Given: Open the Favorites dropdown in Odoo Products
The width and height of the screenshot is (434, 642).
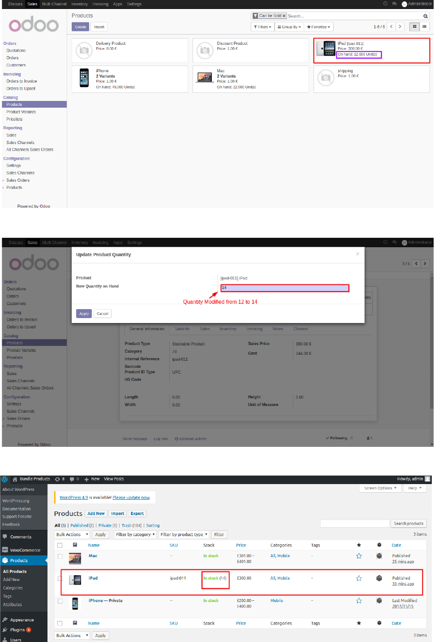Looking at the screenshot, I should pos(318,27).
